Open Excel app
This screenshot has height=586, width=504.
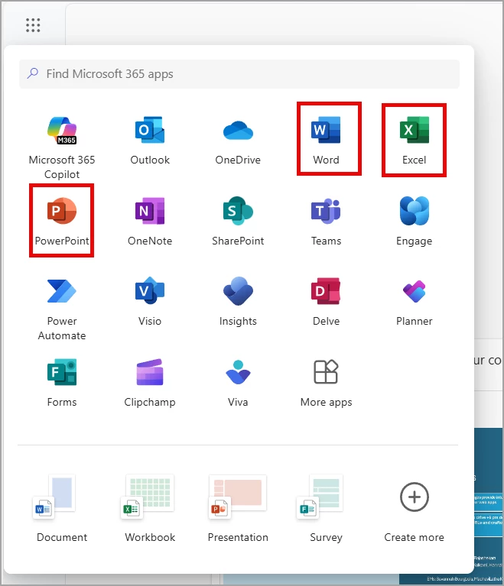(x=415, y=141)
